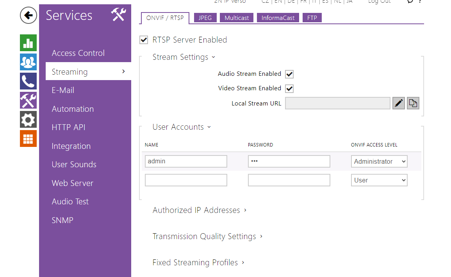Open HTTP API in sidebar menu
This screenshot has height=277, width=451.
coord(68,127)
